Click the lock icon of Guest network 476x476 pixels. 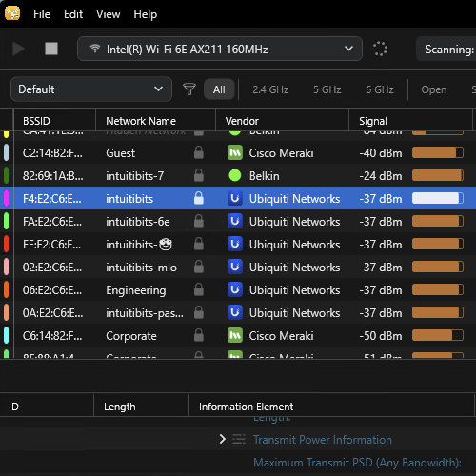199,152
